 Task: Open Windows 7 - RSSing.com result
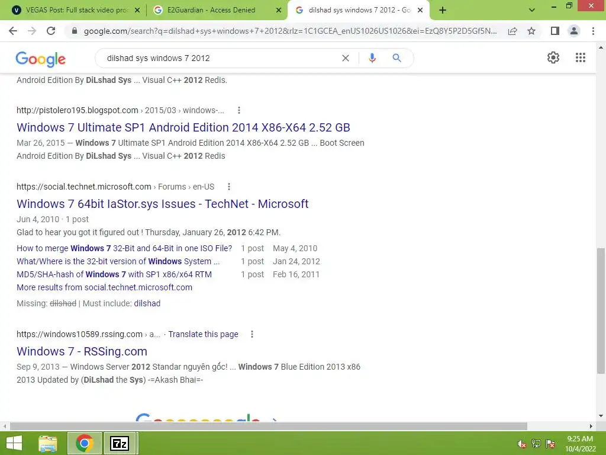coord(82,351)
